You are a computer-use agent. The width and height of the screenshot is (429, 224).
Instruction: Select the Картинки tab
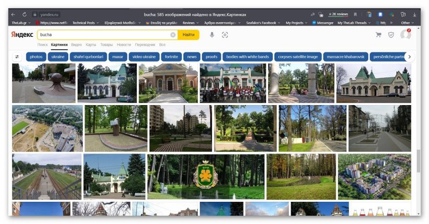(59, 45)
